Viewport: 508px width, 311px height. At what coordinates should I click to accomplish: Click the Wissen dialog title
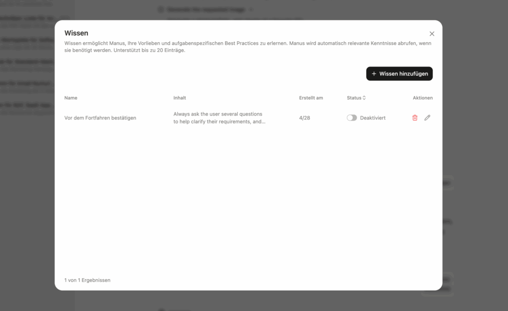pyautogui.click(x=76, y=33)
